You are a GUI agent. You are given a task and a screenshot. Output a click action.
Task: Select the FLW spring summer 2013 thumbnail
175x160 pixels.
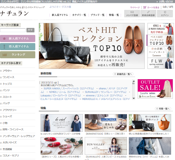click(161, 63)
